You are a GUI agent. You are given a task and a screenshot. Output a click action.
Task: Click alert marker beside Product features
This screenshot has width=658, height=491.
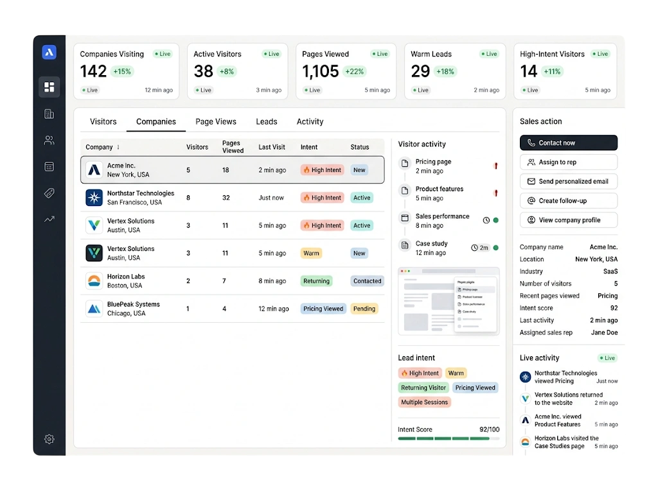496,193
